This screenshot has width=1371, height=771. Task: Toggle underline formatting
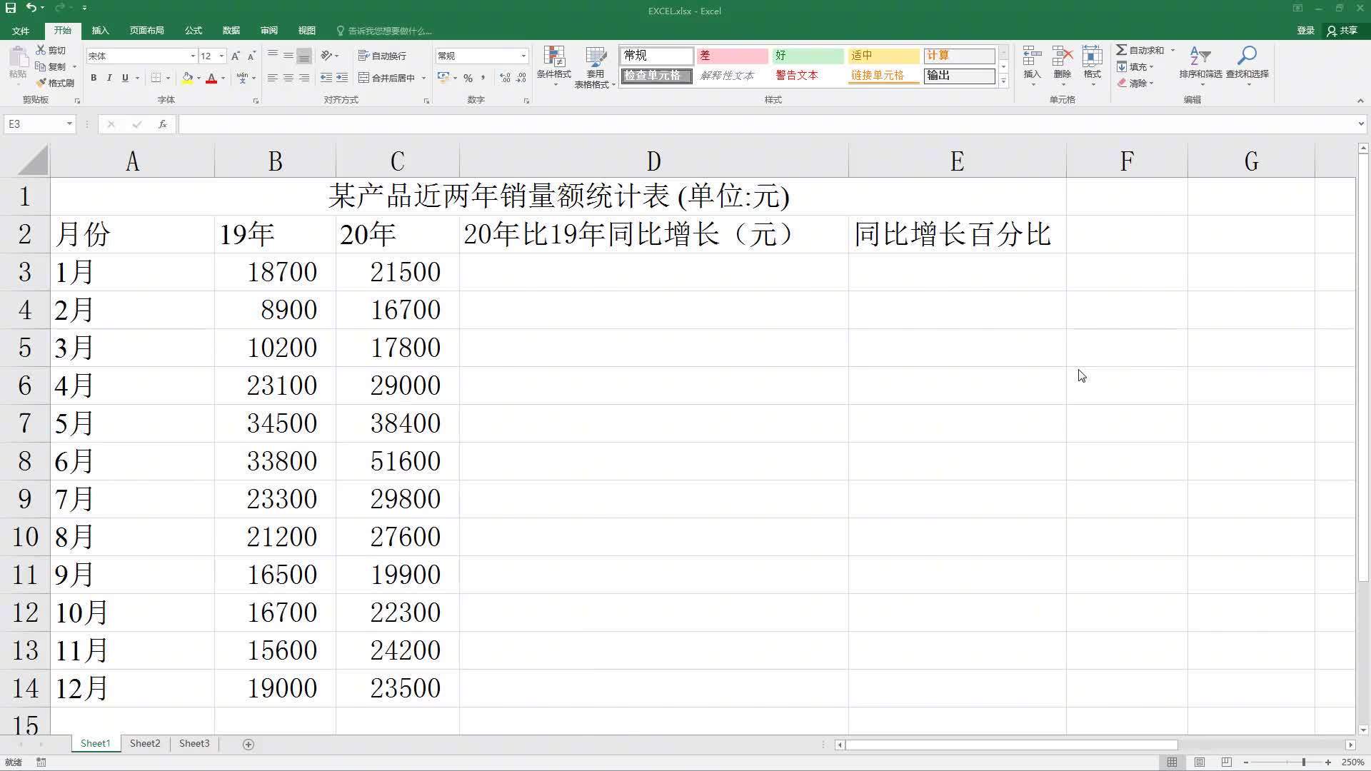(x=125, y=78)
